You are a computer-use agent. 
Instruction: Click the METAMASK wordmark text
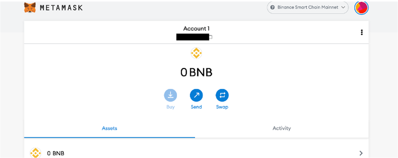tap(61, 8)
